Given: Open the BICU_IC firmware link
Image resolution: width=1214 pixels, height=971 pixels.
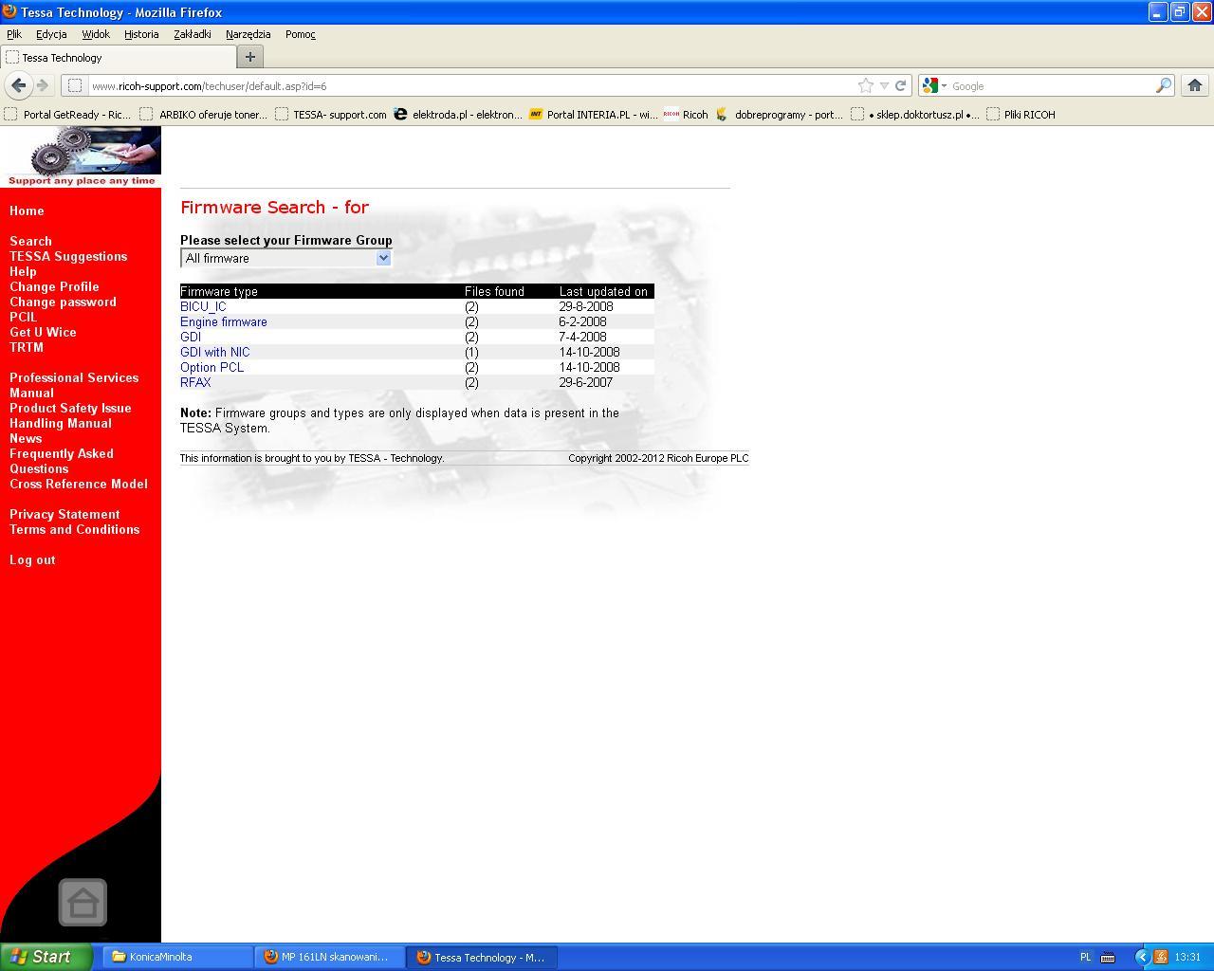Looking at the screenshot, I should coord(203,306).
